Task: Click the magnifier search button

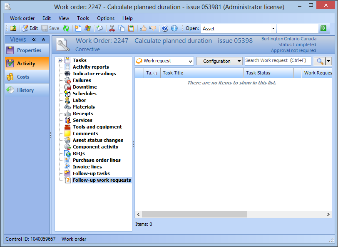Action: pos(320,61)
